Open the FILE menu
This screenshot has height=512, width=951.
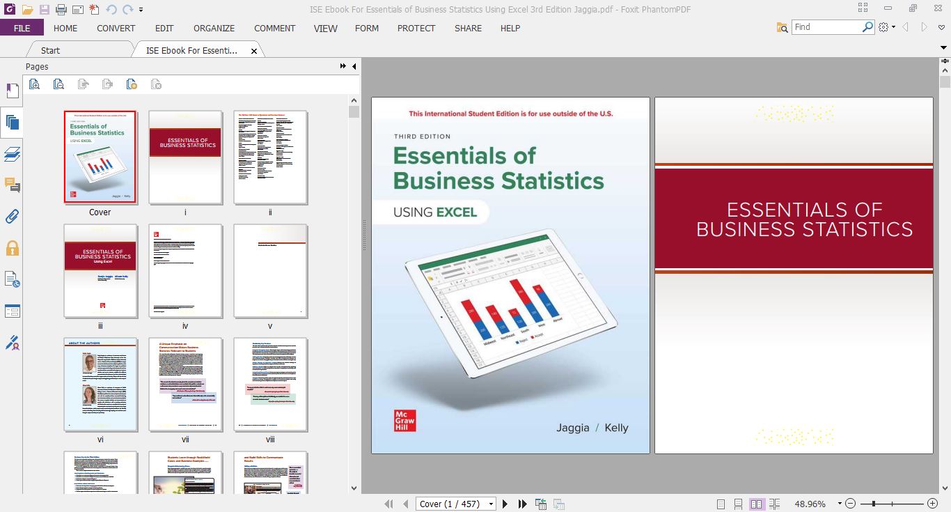[x=22, y=28]
